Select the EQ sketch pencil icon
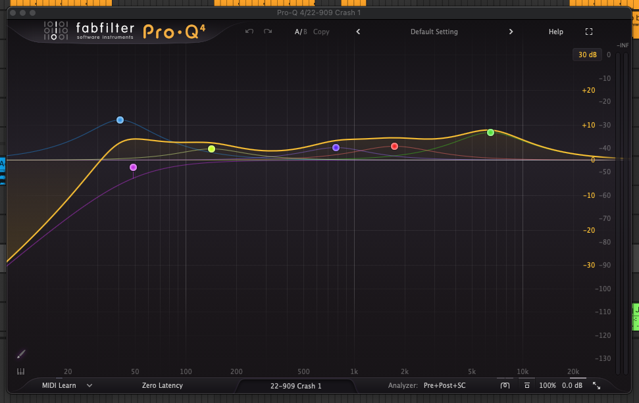 point(20,354)
